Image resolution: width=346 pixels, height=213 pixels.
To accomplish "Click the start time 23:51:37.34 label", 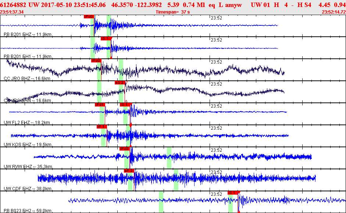I will pyautogui.click(x=12, y=12).
